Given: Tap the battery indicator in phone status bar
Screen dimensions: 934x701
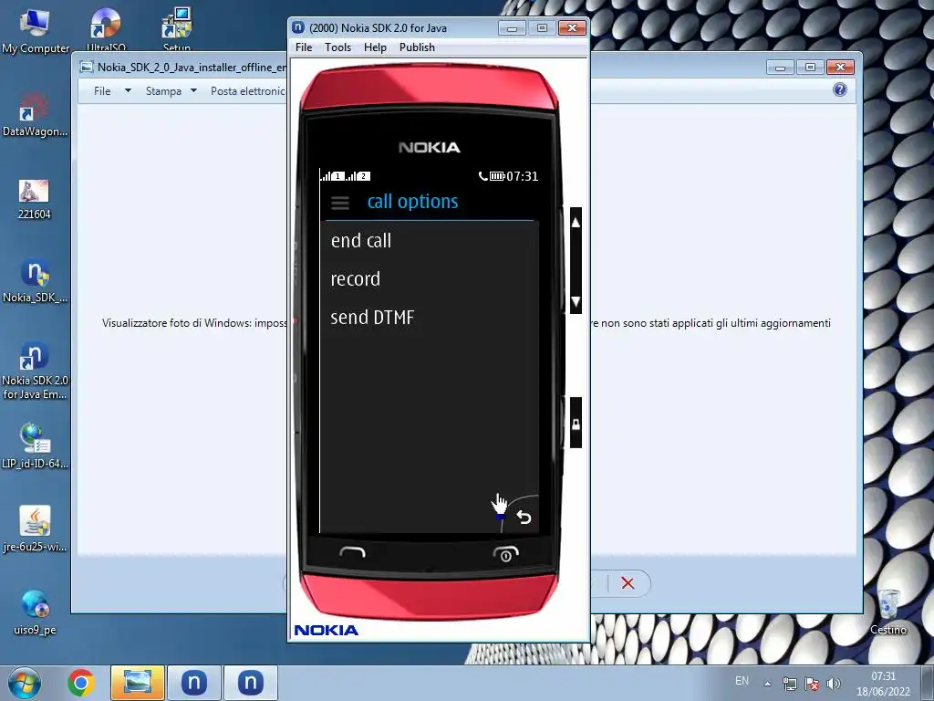Looking at the screenshot, I should [x=497, y=176].
